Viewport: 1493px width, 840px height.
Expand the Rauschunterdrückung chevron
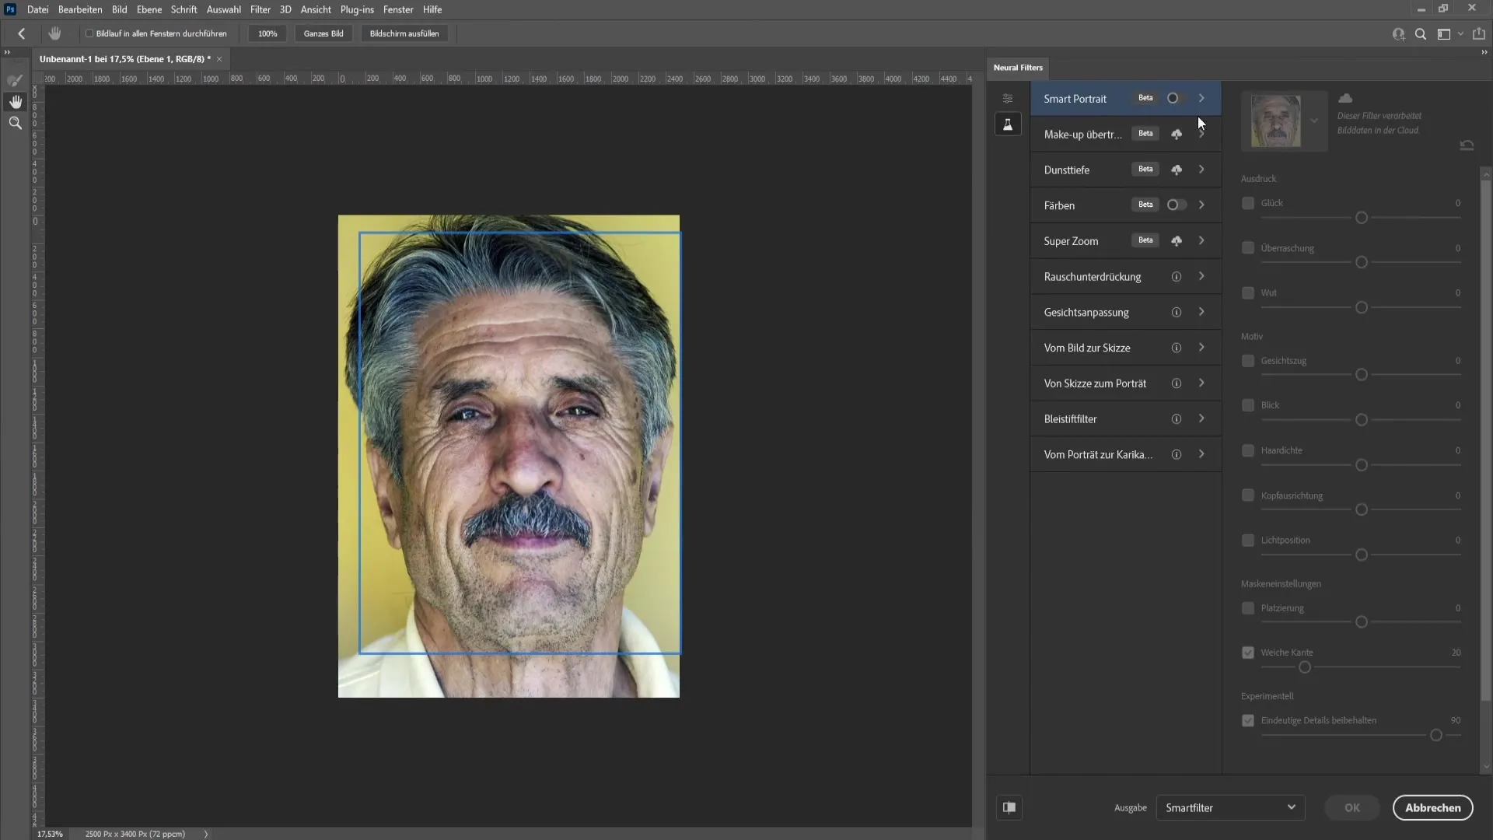[x=1202, y=277]
